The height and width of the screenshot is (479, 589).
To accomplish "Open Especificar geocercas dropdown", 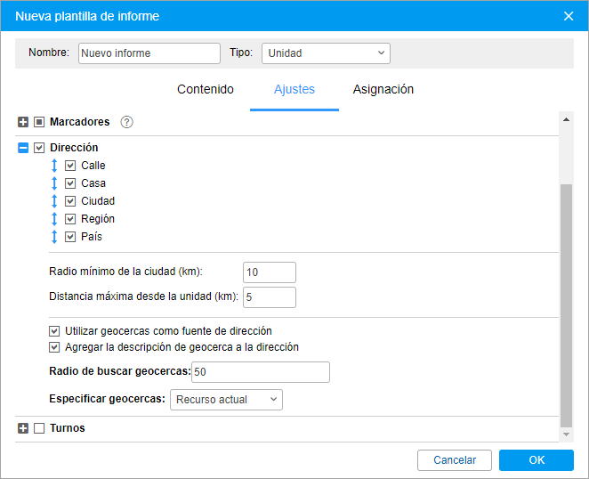I will 226,400.
